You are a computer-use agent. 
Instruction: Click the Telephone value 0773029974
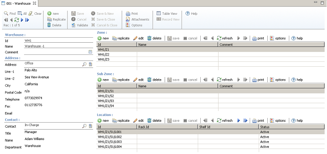point(33,98)
